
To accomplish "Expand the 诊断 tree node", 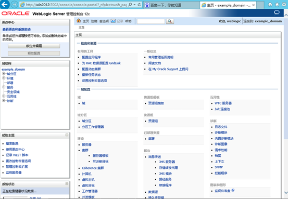I will click(4, 101).
